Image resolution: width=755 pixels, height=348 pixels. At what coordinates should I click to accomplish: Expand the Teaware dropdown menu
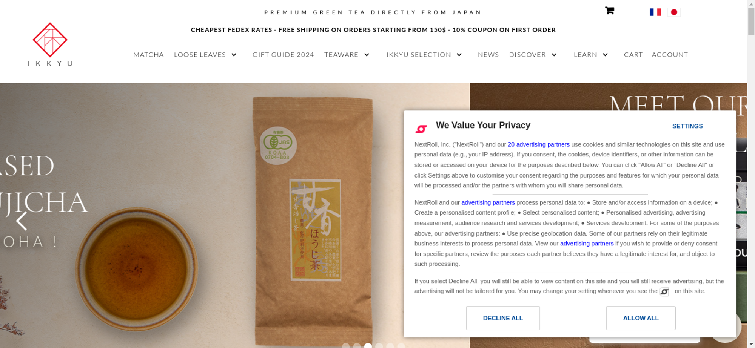[x=367, y=55]
